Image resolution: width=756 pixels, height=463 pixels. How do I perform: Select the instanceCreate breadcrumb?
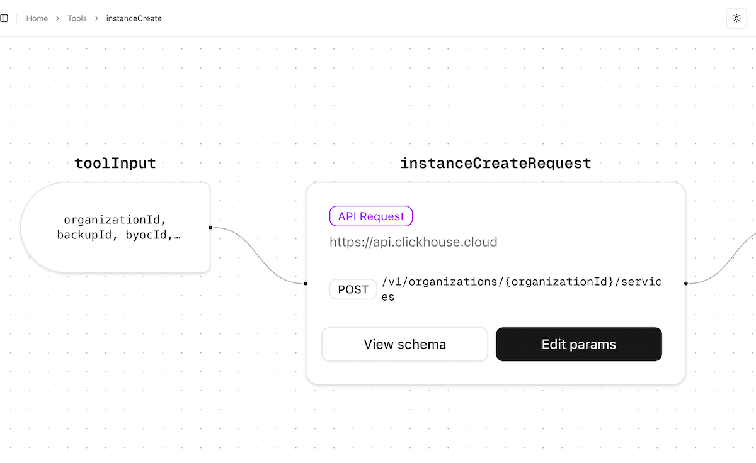coord(134,18)
